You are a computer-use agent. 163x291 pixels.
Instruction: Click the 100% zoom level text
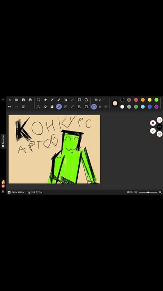(129, 192)
